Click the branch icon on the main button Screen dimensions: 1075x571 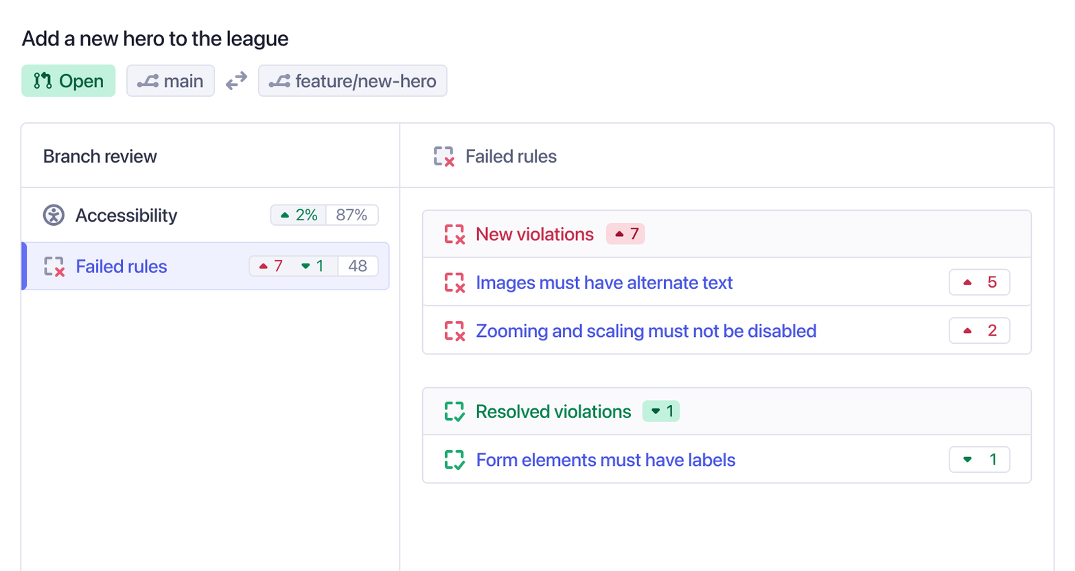[x=145, y=80]
